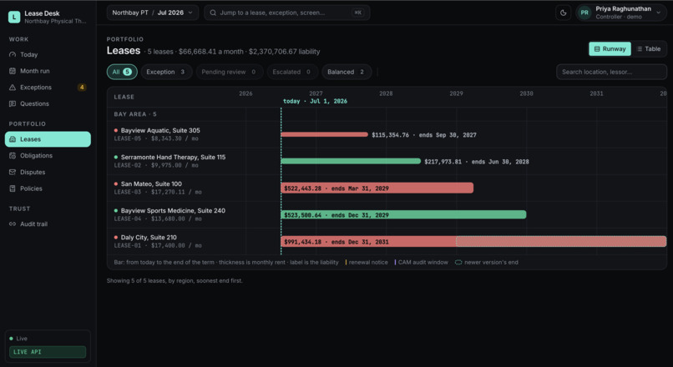Open Obligations page
The height and width of the screenshot is (367, 673).
48,156
